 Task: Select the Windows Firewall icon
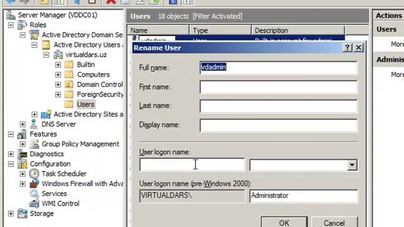[x=34, y=183]
